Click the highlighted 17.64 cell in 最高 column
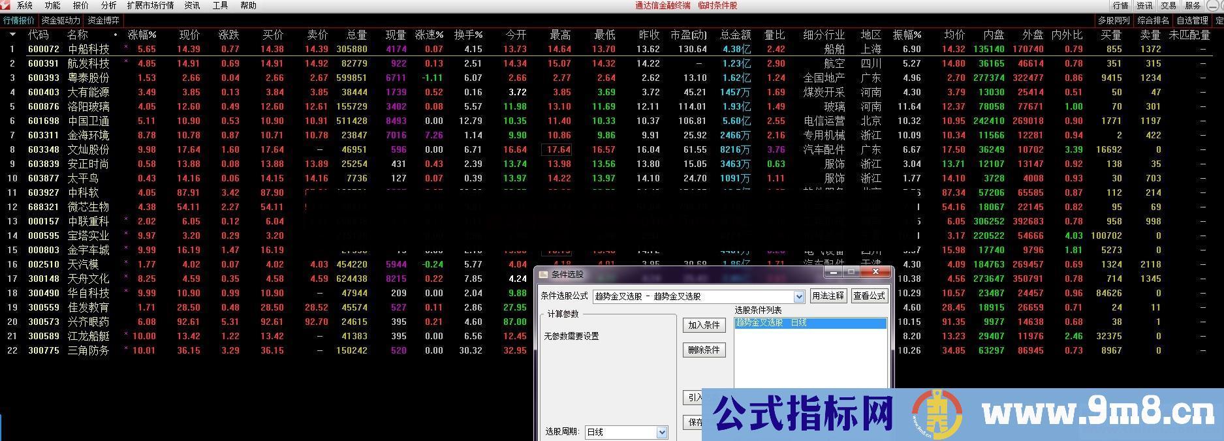 pyautogui.click(x=558, y=149)
